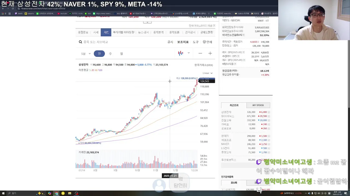Select 코스피 tab in 인기검색종목
Image resolution: width=350 pixels, height=196 pixels.
click(x=234, y=183)
